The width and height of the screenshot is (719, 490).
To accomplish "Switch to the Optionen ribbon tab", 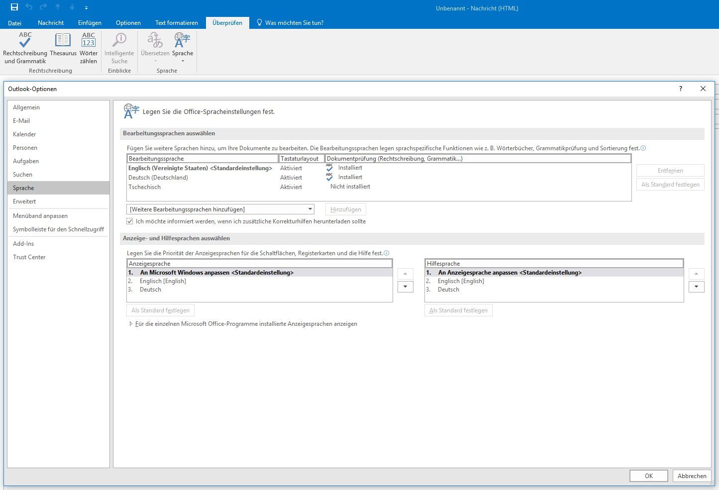I will pos(128,23).
